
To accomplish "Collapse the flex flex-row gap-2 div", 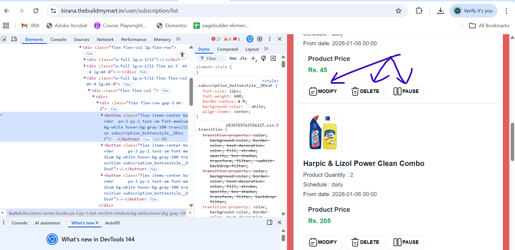I will 98,103.
